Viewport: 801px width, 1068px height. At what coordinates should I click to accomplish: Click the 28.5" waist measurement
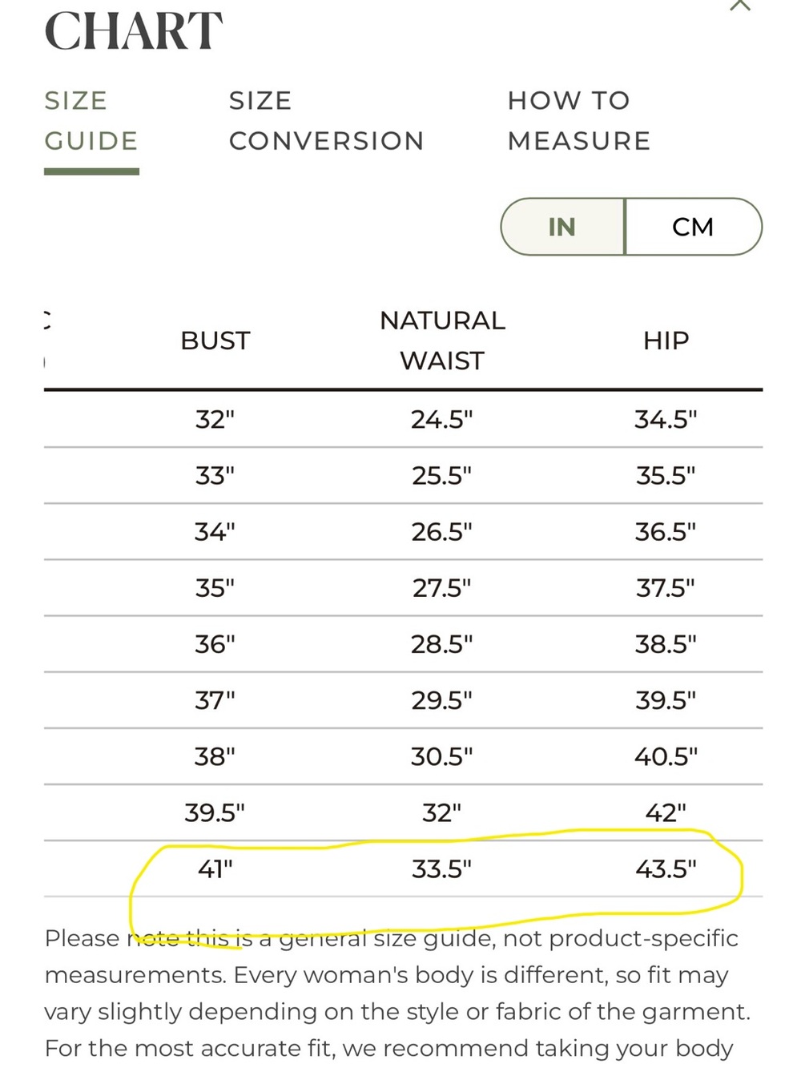point(442,644)
